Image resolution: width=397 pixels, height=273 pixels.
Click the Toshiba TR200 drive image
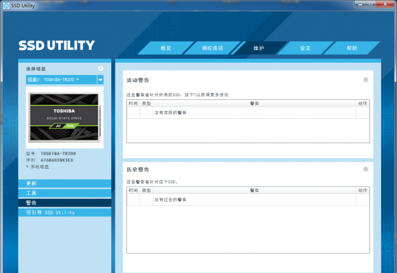tap(64, 118)
